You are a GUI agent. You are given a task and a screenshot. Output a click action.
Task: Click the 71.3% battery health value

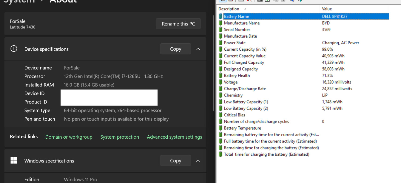(328, 75)
